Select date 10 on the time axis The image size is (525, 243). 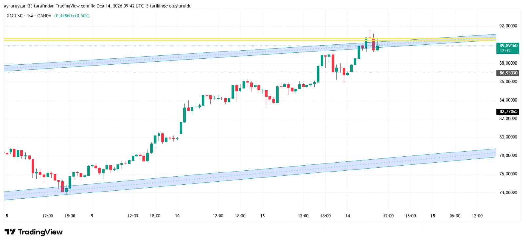coord(177,216)
